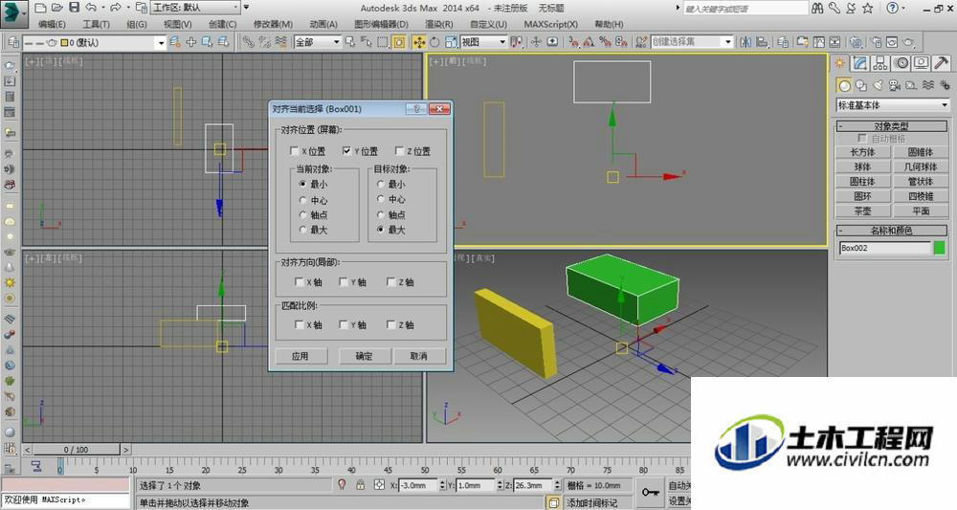Image resolution: width=957 pixels, height=510 pixels.
Task: Select 中心 under 目标对象
Action: pyautogui.click(x=381, y=199)
